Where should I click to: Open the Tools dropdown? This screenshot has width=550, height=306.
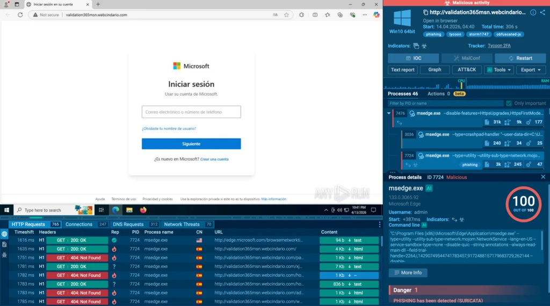(x=498, y=70)
